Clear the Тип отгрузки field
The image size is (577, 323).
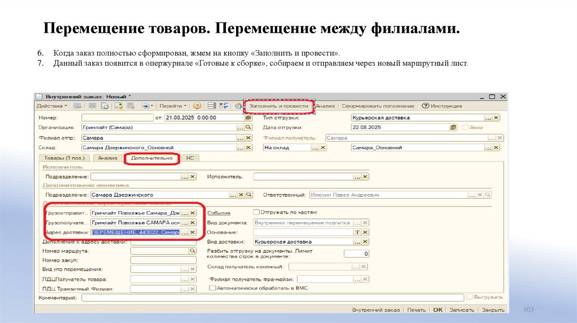coord(496,118)
